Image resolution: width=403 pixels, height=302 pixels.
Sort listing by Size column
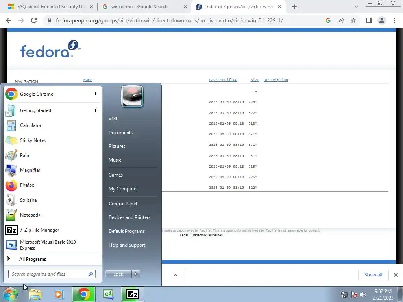[255, 80]
